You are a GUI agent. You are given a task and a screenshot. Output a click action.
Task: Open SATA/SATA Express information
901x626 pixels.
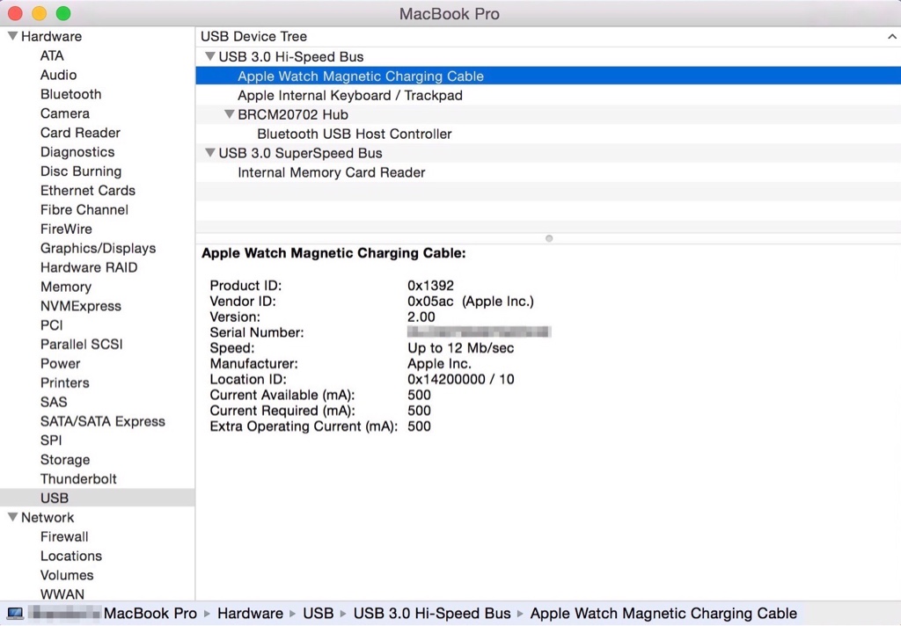coord(102,421)
